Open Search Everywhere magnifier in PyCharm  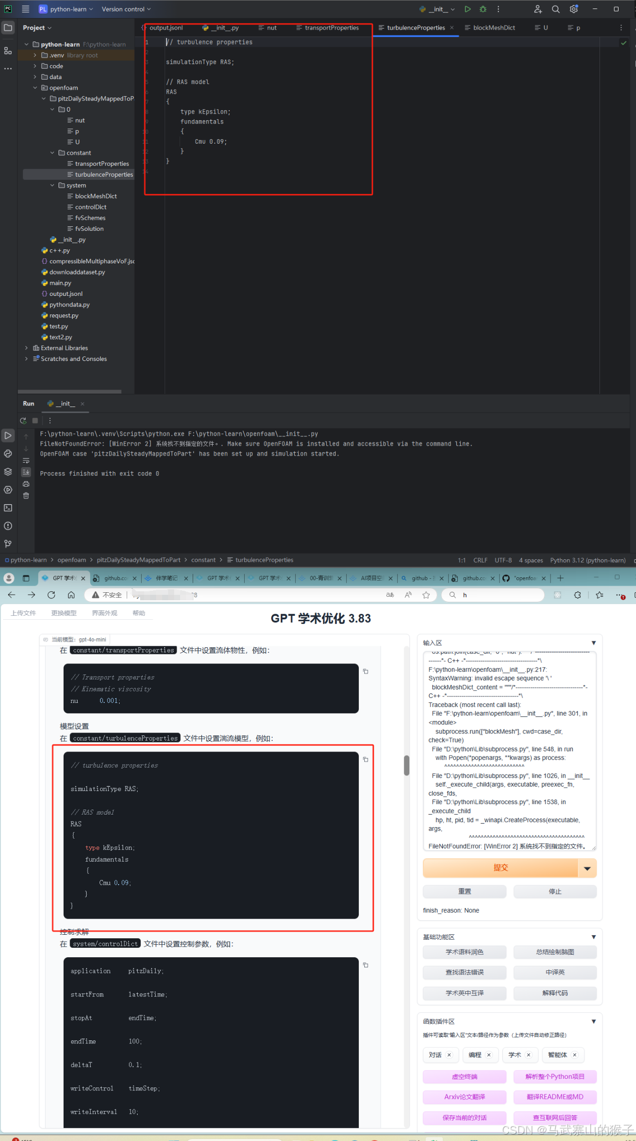[555, 9]
